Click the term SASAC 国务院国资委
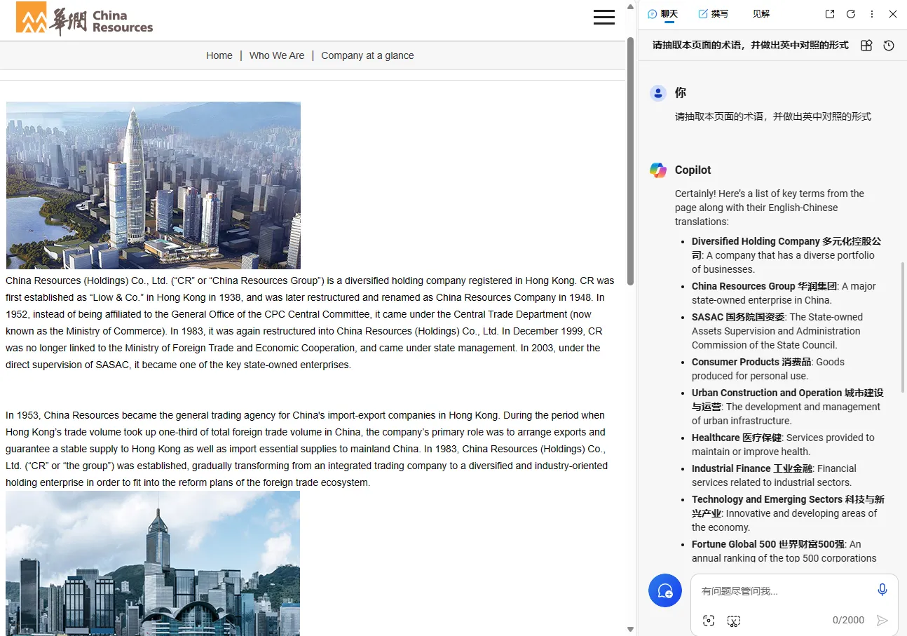This screenshot has height=636, width=907. (738, 317)
